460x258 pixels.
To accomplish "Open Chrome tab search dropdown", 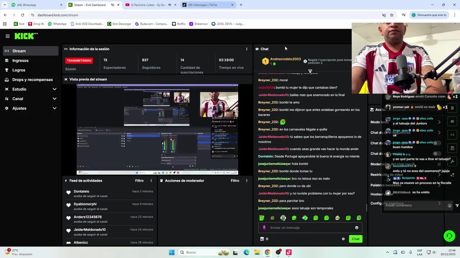I will tap(5, 5).
